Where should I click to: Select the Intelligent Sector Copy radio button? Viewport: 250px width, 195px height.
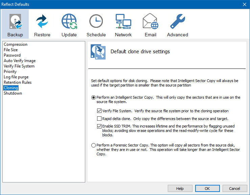94,98
